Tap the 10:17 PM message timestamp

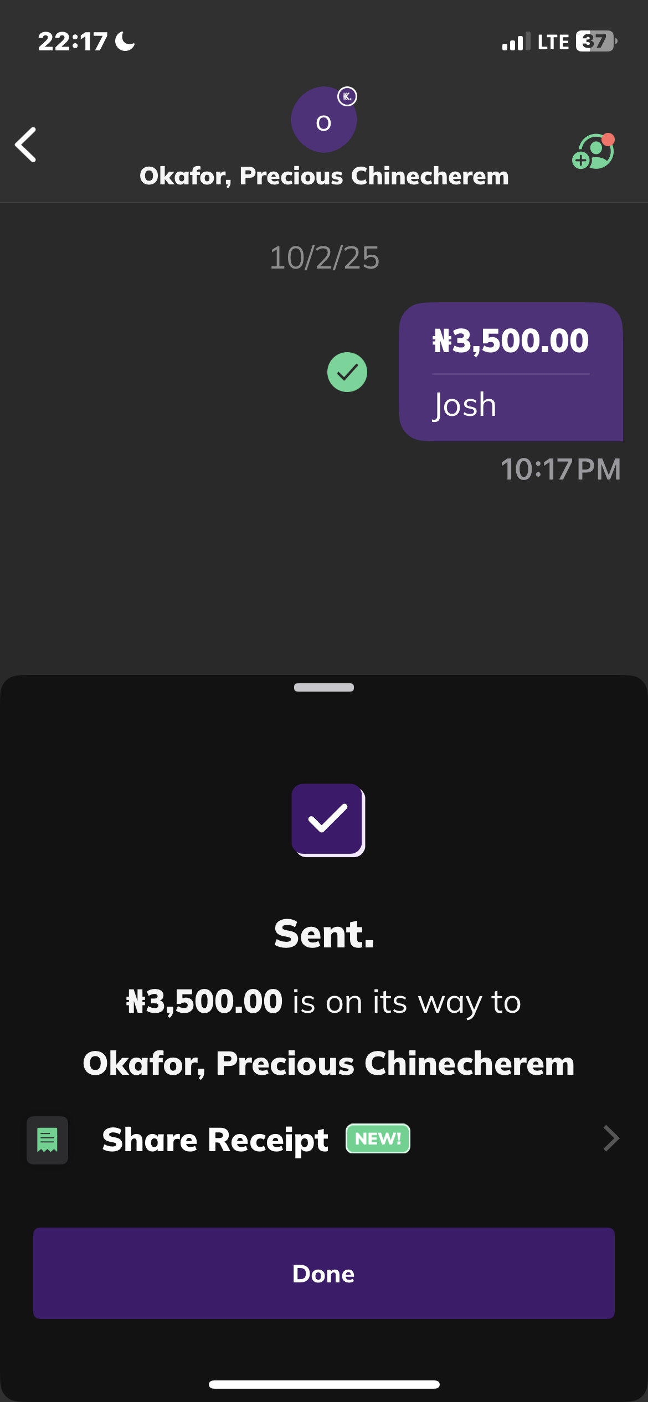tap(560, 469)
